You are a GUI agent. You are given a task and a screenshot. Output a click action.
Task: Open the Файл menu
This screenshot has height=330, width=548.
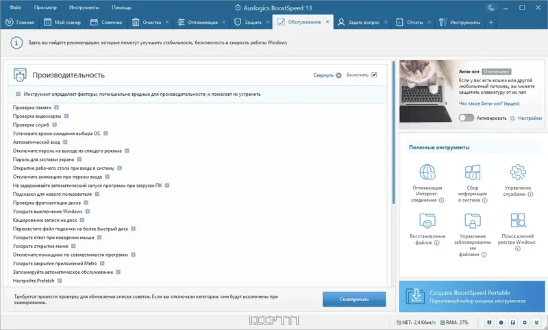point(15,8)
